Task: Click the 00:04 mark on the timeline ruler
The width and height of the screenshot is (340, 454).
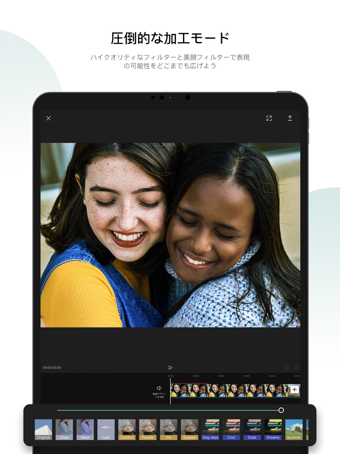Action: click(x=221, y=376)
